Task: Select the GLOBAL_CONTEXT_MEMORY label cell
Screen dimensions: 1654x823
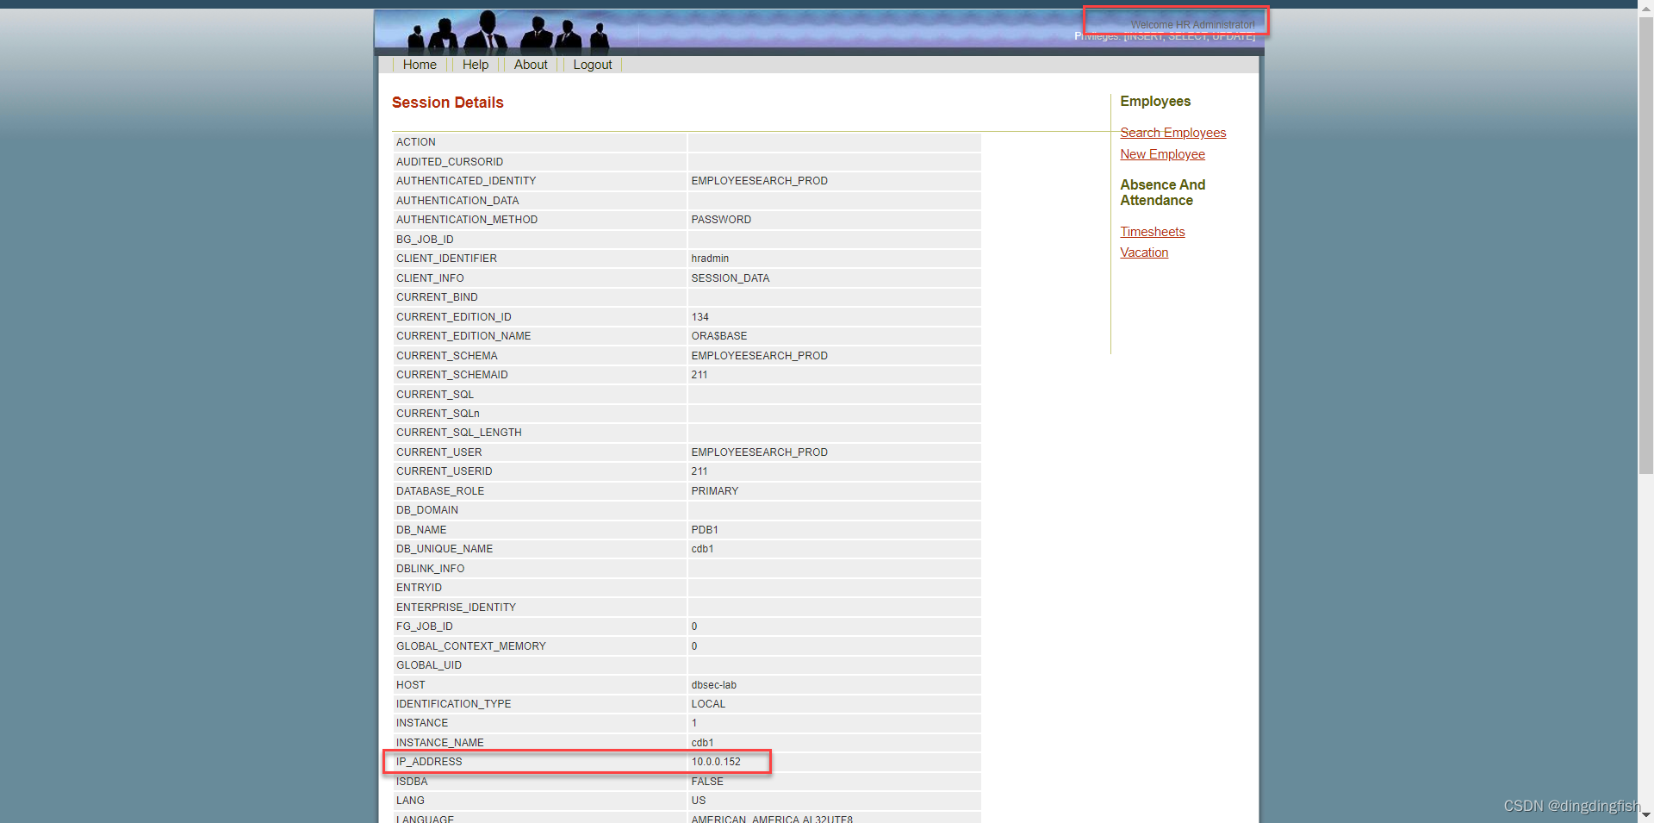Action: (x=539, y=646)
